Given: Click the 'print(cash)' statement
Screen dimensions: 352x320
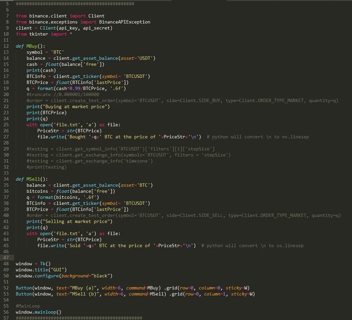Looking at the screenshot, I should click(x=41, y=71).
